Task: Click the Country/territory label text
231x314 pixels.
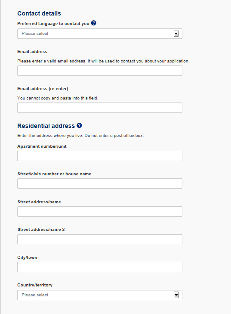Action: (35, 285)
